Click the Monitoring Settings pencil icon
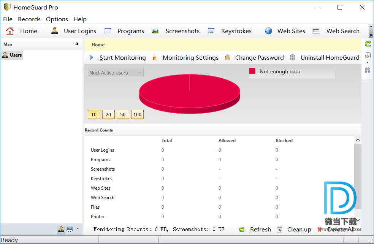 point(155,57)
